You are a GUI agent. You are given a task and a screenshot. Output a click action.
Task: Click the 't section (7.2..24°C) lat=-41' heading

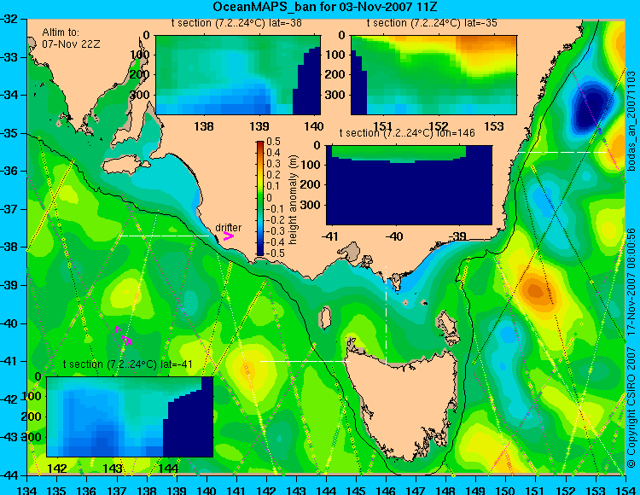click(128, 364)
